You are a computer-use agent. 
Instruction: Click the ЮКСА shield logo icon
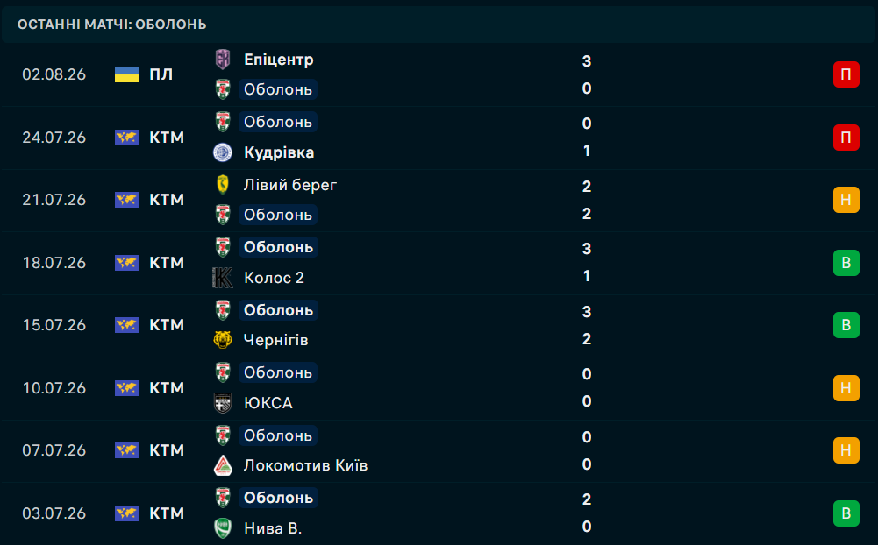click(x=223, y=403)
